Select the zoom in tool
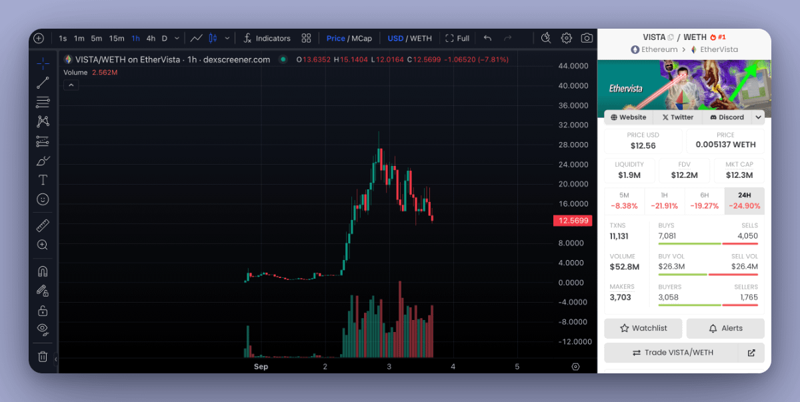 pos(43,245)
